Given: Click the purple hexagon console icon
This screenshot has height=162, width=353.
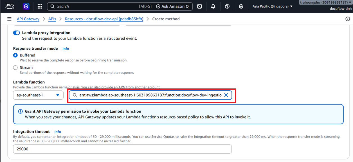Looking at the screenshot, I should click(x=26, y=6).
